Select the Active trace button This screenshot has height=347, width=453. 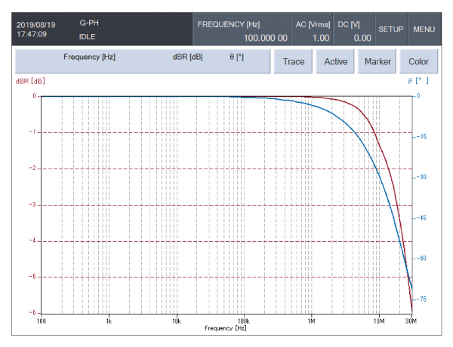tap(335, 61)
